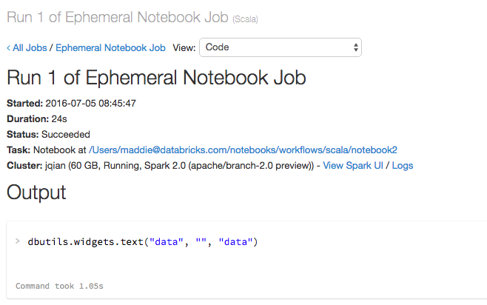The width and height of the screenshot is (487, 305).
Task: Click the 'View:' label
Action: point(184,47)
